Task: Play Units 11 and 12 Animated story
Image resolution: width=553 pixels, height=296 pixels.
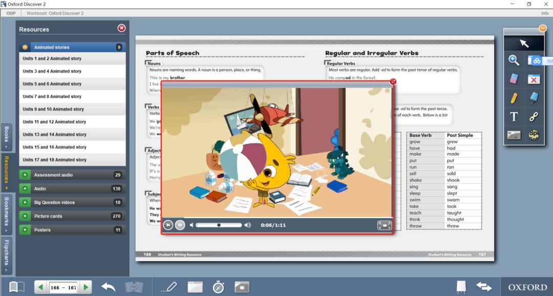Action: [x=72, y=122]
